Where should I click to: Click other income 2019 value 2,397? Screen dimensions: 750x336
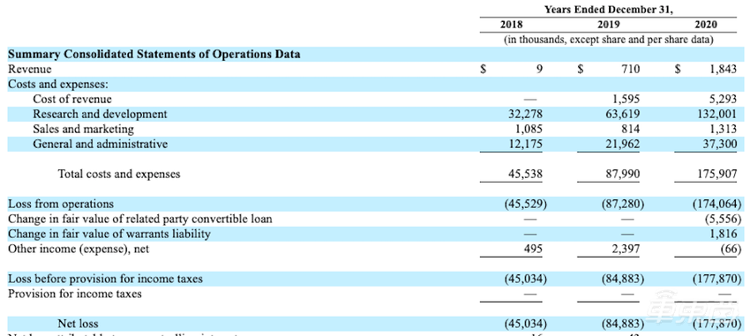click(x=626, y=249)
